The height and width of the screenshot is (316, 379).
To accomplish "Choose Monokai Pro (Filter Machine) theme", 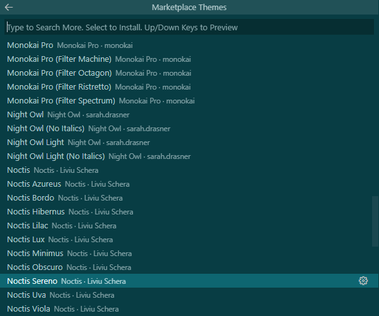I will pyautogui.click(x=59, y=59).
